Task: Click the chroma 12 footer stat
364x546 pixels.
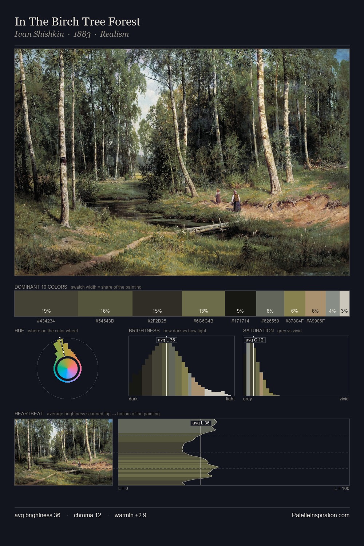Action: tap(87, 515)
